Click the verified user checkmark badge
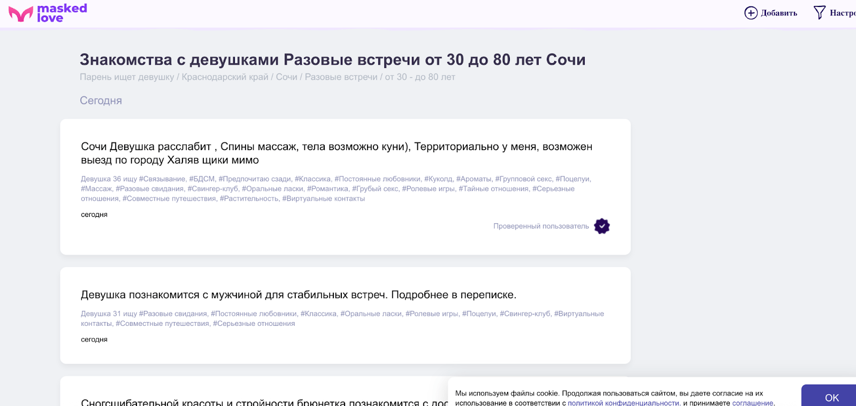 pos(602,226)
